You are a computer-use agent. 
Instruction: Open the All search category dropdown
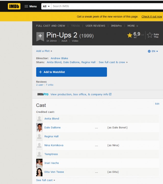[46, 6]
